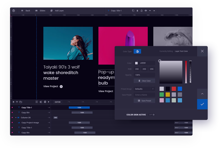Play the timeline animation preview

click(49, 102)
